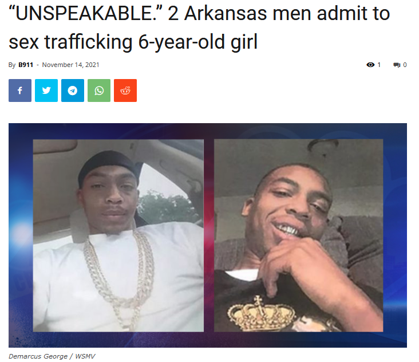The width and height of the screenshot is (419, 362).
Task: Open the B911 author page
Action: 26,65
